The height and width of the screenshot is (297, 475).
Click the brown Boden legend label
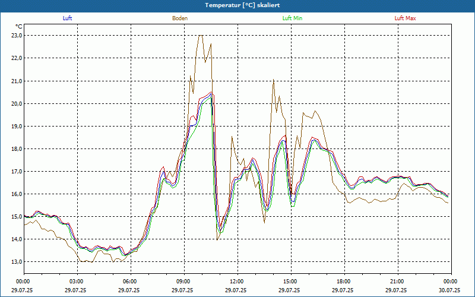point(180,18)
